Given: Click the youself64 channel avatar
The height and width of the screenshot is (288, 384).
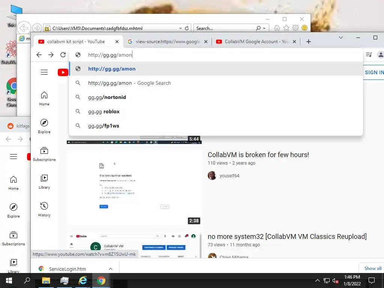Looking at the screenshot, I should click(x=212, y=175).
